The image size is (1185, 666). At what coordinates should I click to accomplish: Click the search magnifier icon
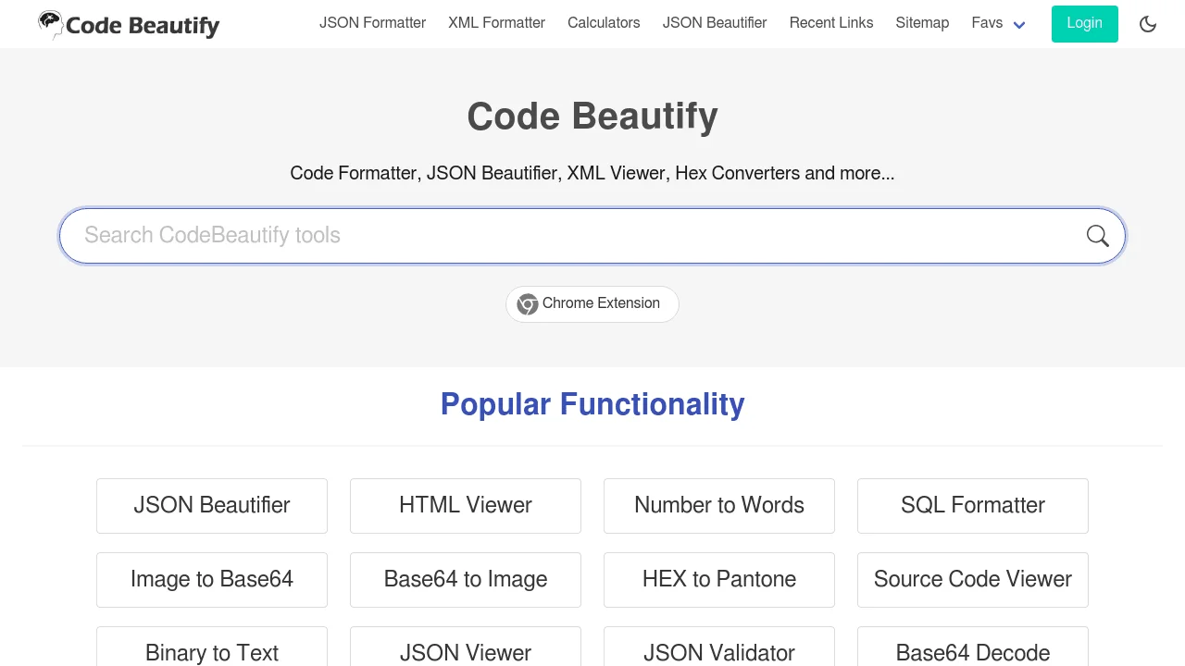1097,236
